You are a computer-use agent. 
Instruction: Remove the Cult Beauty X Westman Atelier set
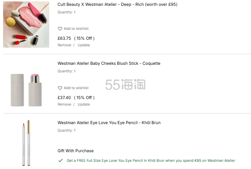pos(64,45)
